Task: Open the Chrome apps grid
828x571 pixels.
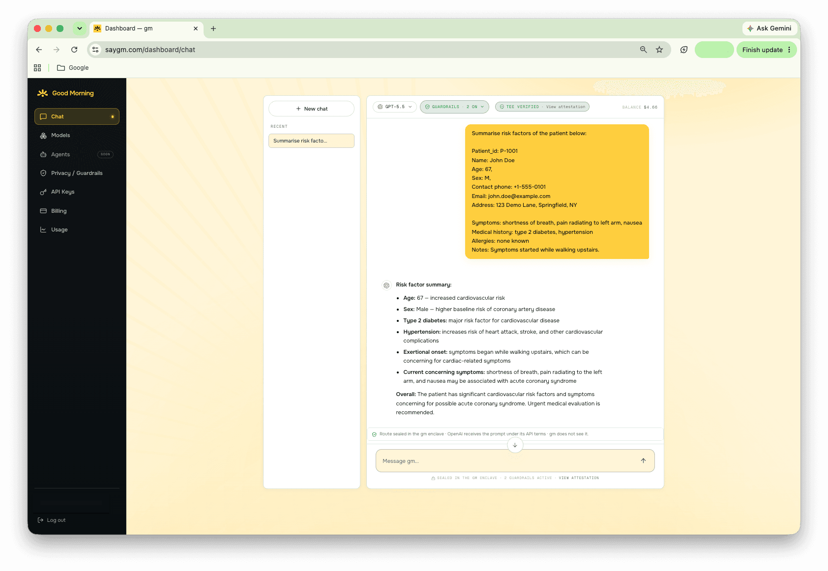Action: 37,68
